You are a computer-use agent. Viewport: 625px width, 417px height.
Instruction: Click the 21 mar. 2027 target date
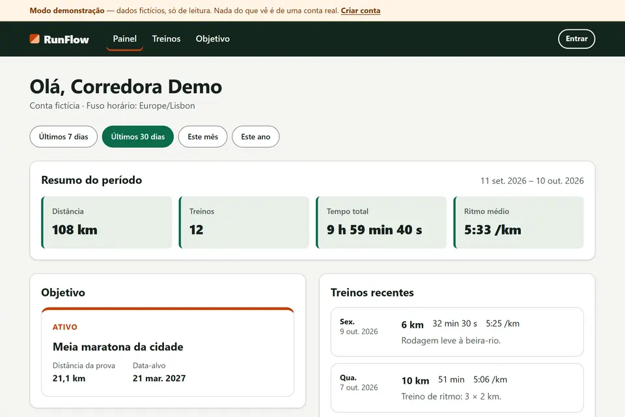(x=159, y=379)
